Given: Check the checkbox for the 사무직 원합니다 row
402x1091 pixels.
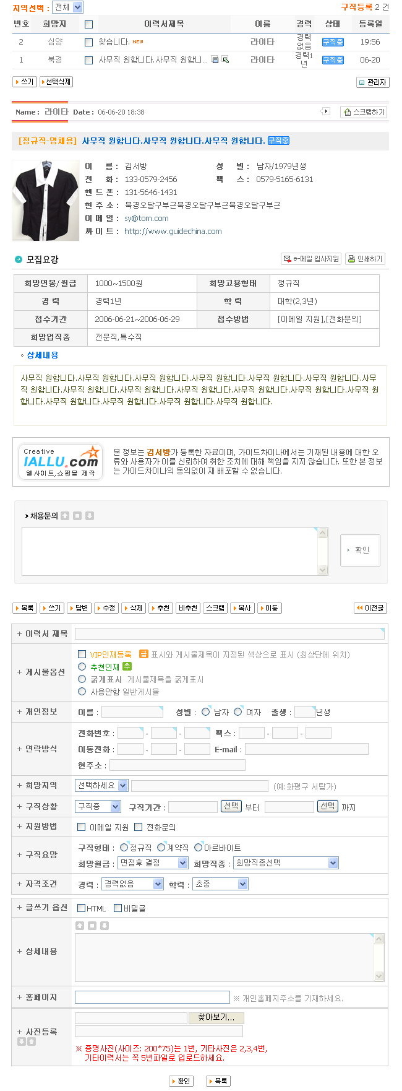Looking at the screenshot, I should coord(88,60).
